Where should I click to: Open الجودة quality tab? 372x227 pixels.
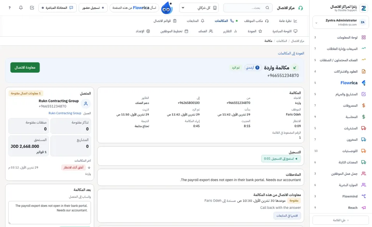point(255,31)
